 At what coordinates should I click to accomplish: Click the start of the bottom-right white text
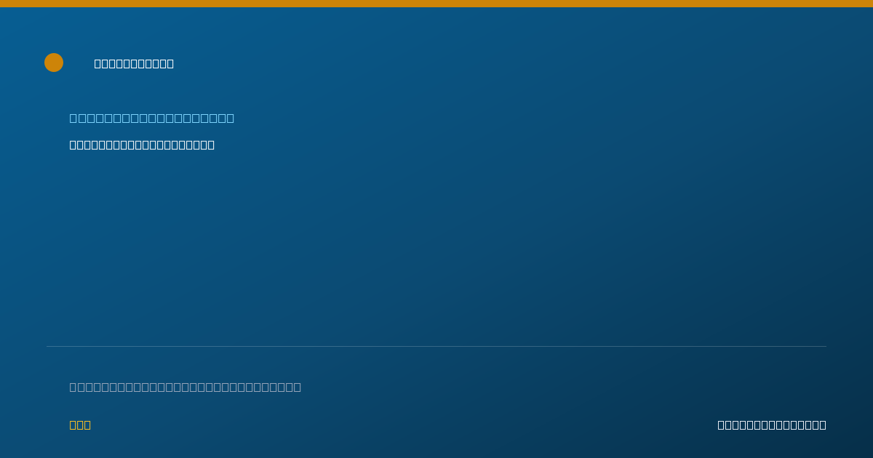tap(722, 425)
